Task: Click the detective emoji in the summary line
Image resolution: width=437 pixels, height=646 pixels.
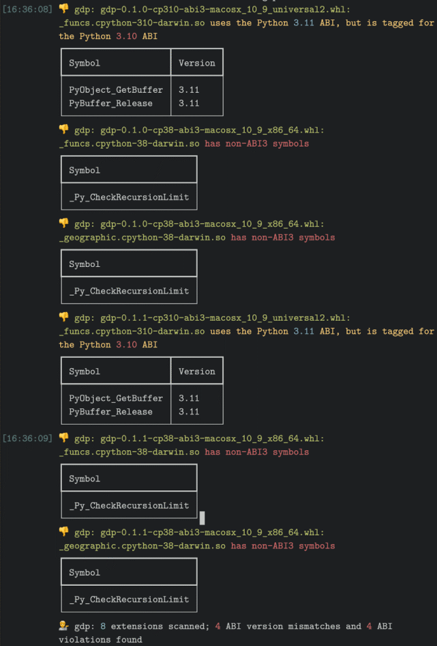Action: (x=63, y=626)
